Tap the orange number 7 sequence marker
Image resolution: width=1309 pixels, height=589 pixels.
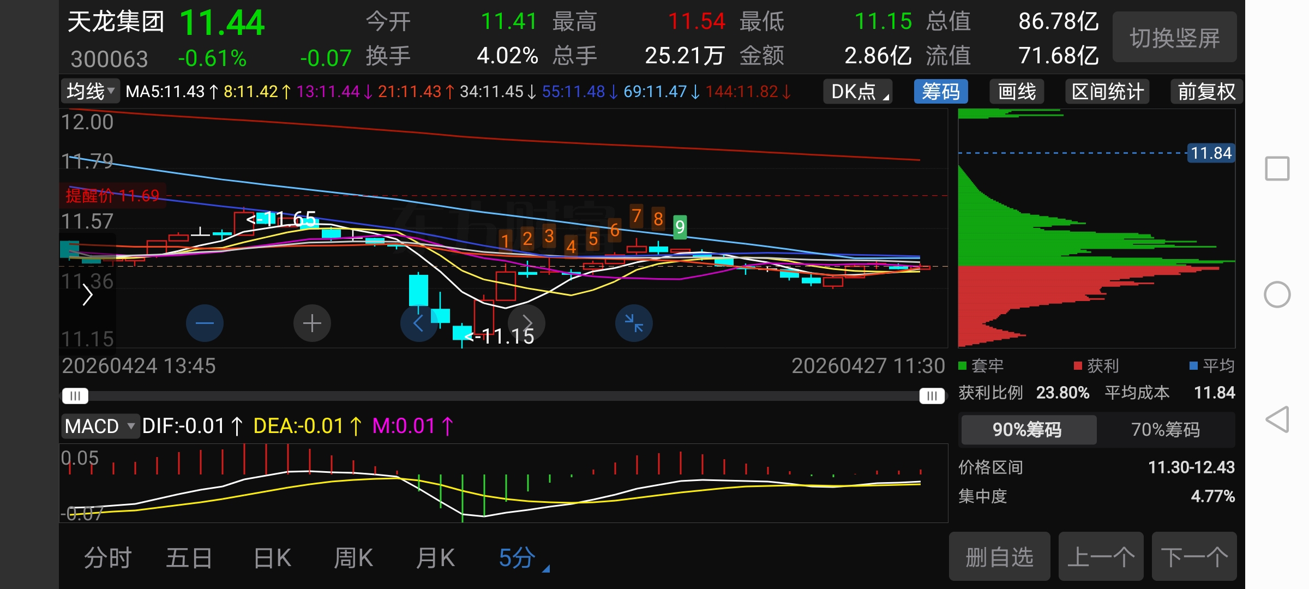[636, 216]
